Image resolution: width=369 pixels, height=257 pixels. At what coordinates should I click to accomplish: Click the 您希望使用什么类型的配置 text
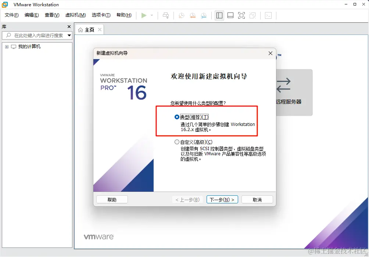coord(198,103)
